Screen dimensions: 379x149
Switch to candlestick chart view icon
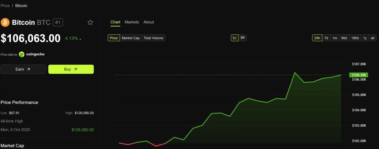tap(243, 38)
